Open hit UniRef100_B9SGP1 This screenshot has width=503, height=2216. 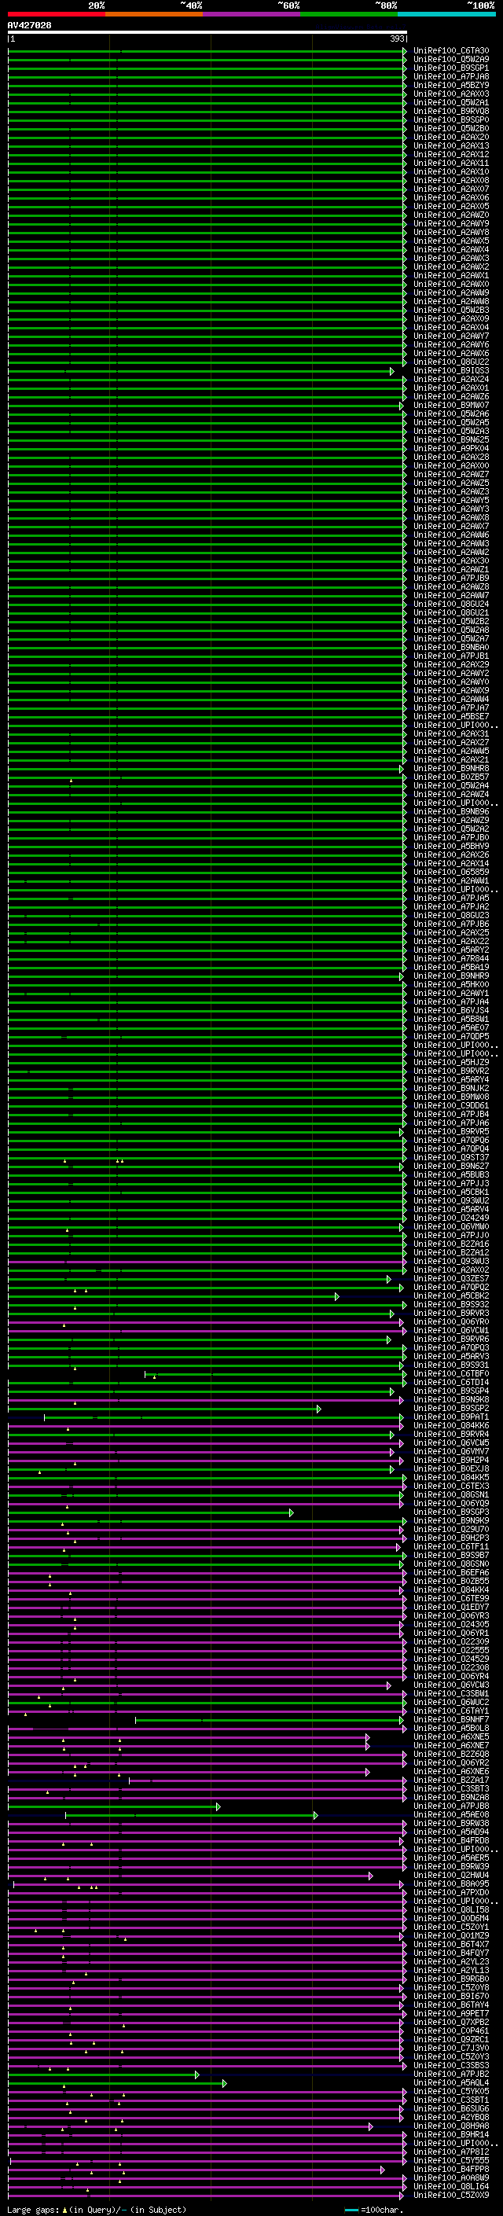(x=451, y=68)
